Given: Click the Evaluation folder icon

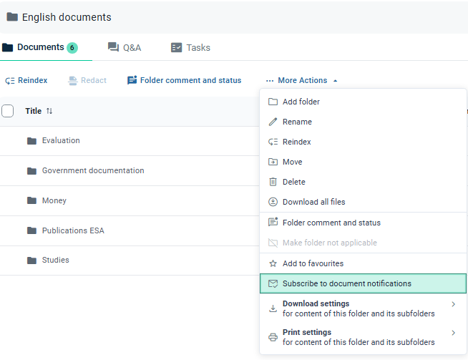Looking at the screenshot, I should click(31, 140).
